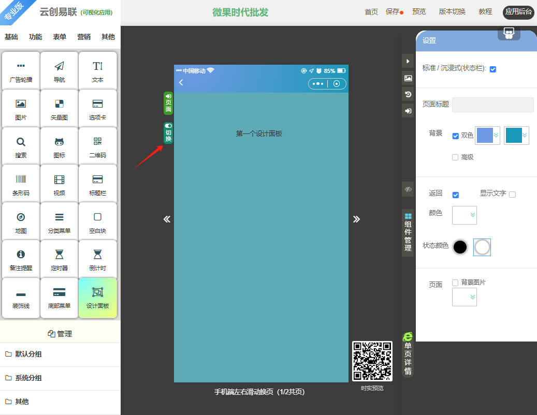This screenshot has width=537, height=415.
Task: Click the 页面标题 input field
Action: (x=492, y=105)
